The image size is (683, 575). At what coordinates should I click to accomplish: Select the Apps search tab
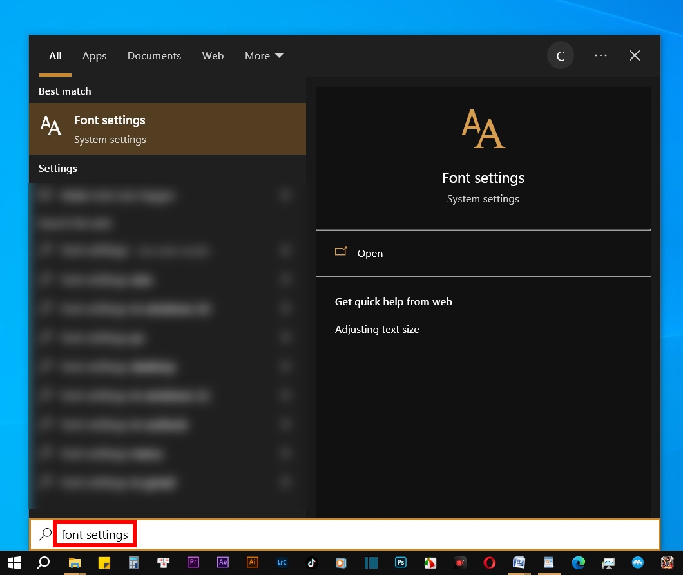94,55
